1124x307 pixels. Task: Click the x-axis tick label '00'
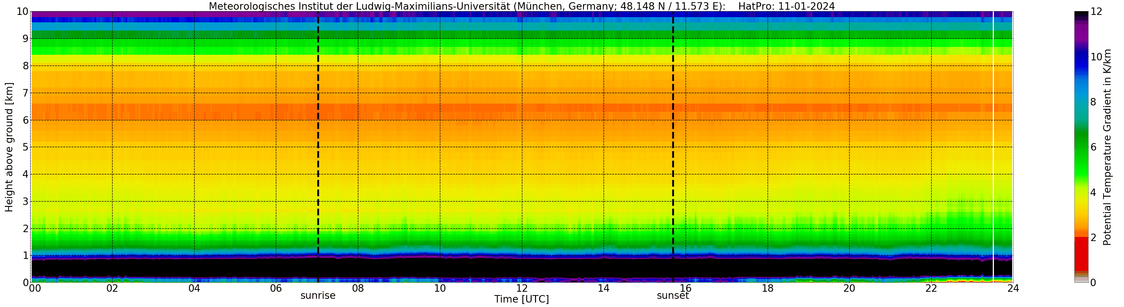pyautogui.click(x=35, y=288)
